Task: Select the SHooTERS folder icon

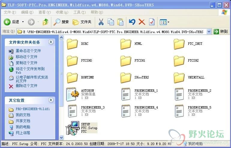Action: [125, 78]
